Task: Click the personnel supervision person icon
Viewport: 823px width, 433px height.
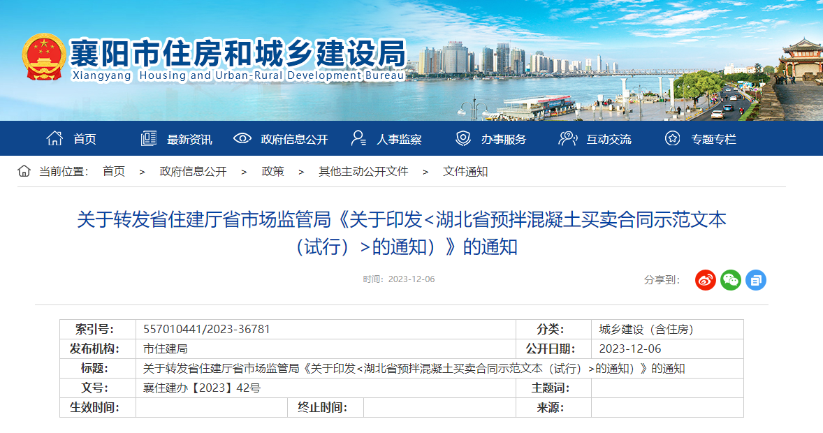Action: 358,138
